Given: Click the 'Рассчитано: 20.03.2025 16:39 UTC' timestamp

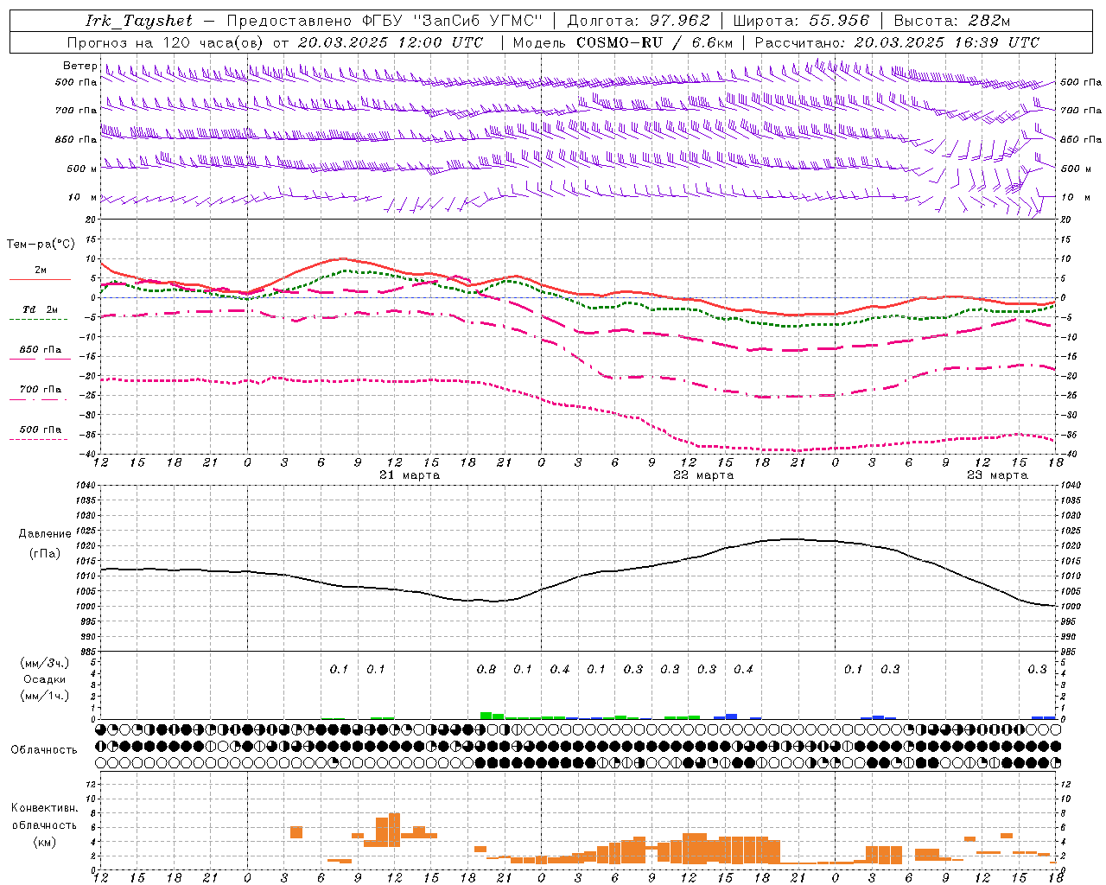Looking at the screenshot, I should (x=897, y=42).
